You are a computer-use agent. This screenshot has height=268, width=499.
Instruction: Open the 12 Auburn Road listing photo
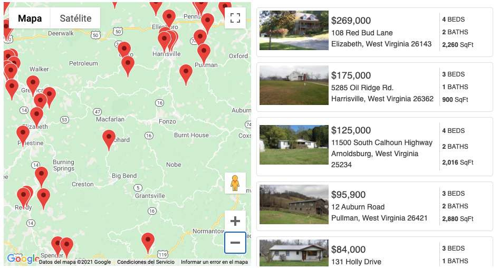294,205
